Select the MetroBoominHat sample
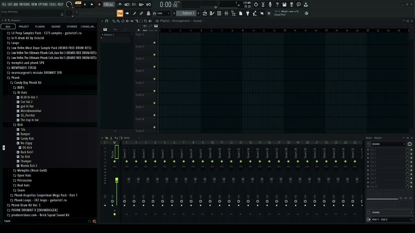 click(31, 111)
